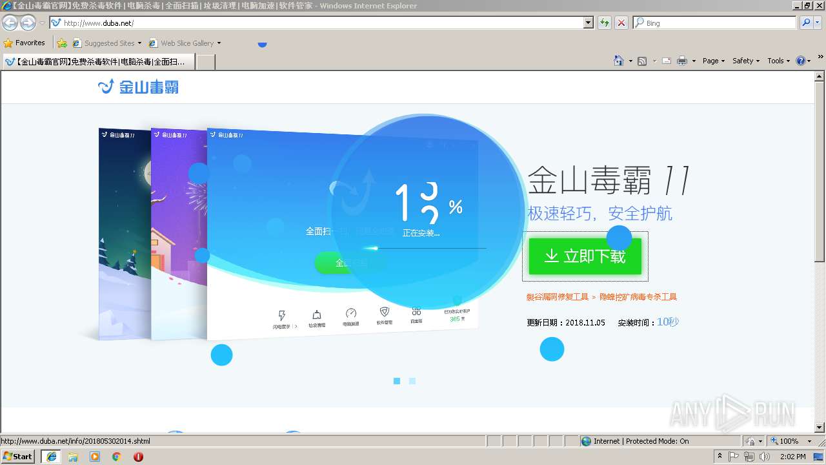Click the vertical scrollbar up arrow
Image resolution: width=826 pixels, height=465 pixels.
point(820,76)
